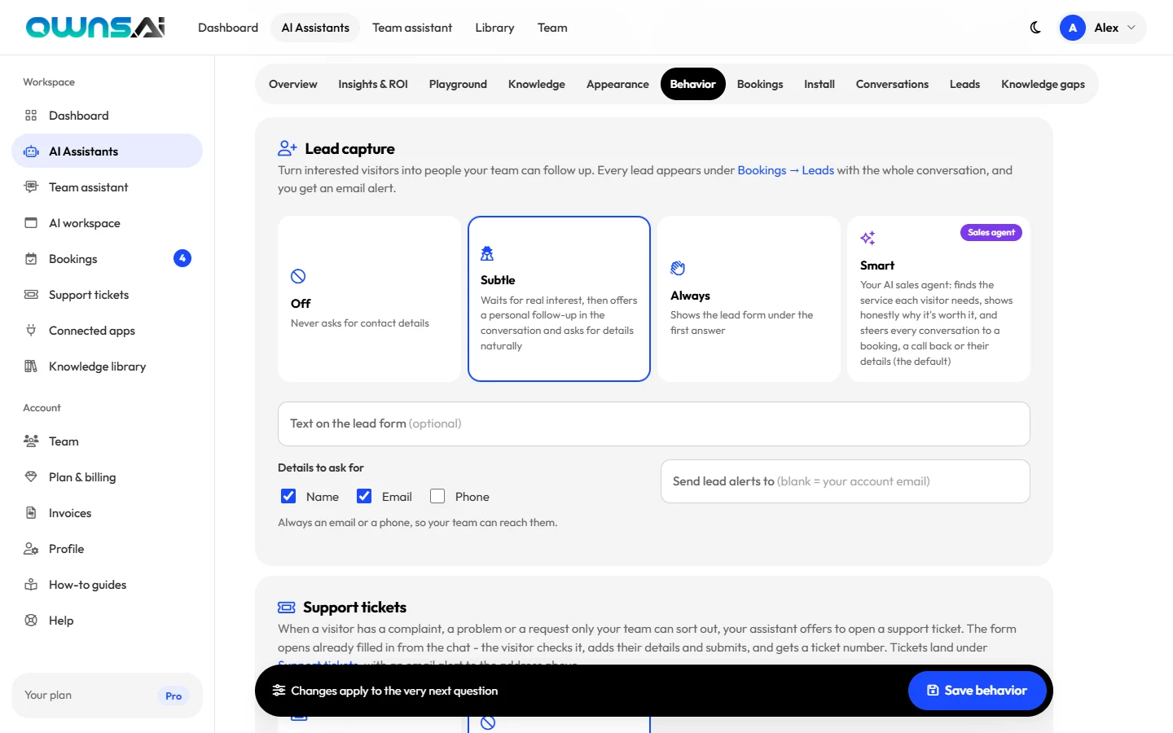Open the Knowledge tab
The height and width of the screenshot is (733, 1173).
coord(537,84)
